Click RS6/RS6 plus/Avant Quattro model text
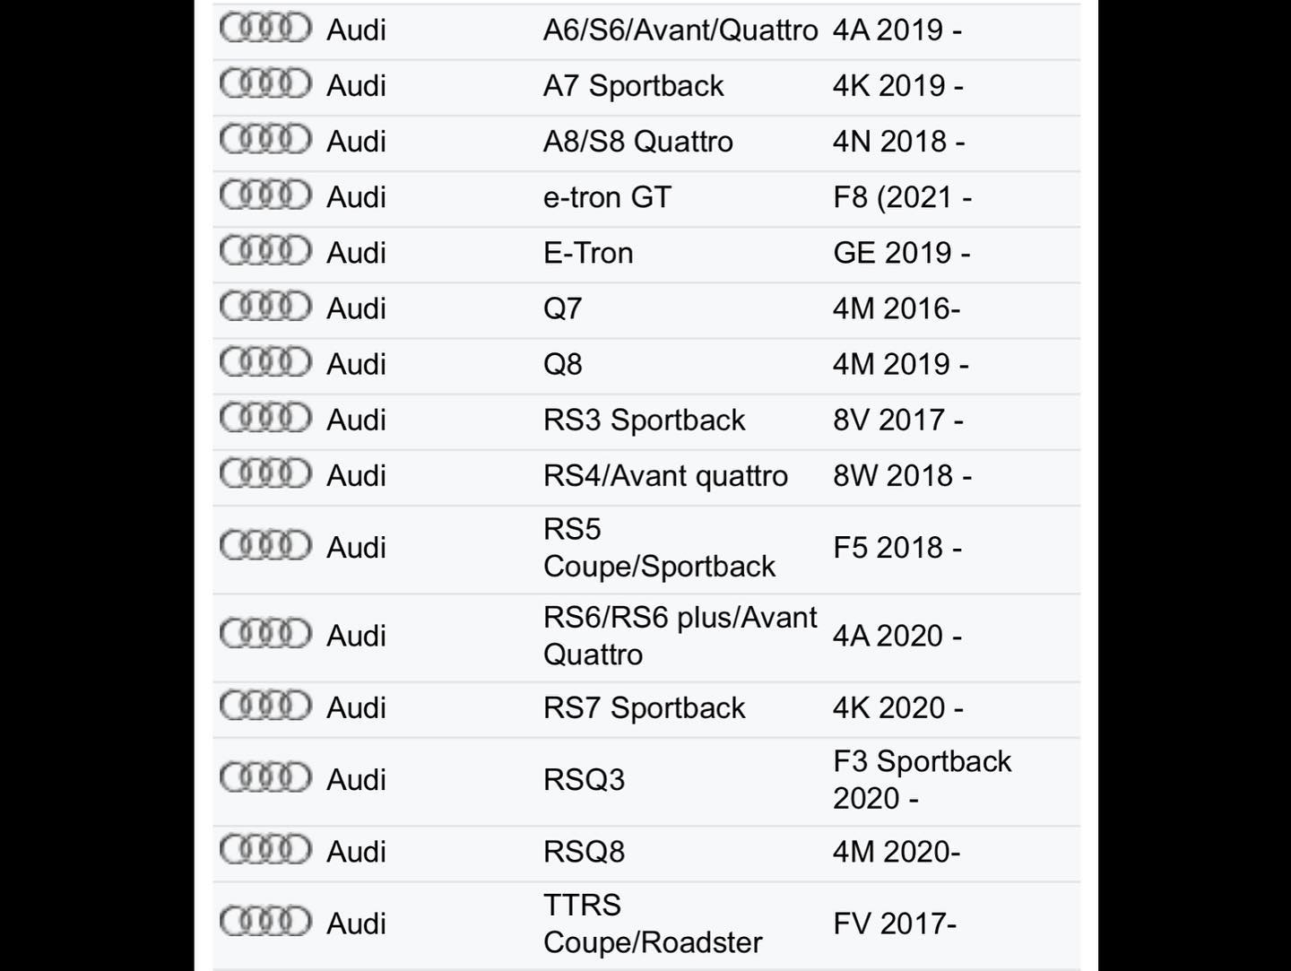The image size is (1291, 971). [x=680, y=636]
